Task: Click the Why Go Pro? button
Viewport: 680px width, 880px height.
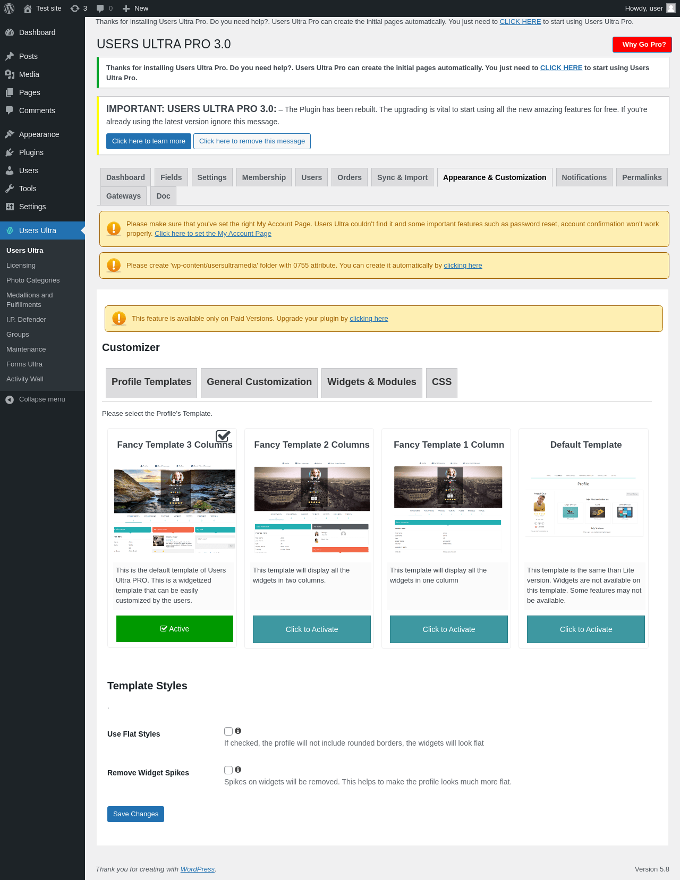Action: (x=642, y=45)
